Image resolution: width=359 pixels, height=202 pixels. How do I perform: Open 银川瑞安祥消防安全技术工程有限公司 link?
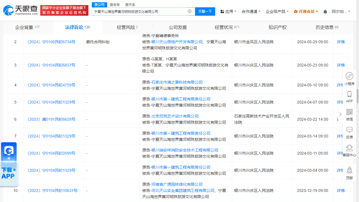(185, 150)
